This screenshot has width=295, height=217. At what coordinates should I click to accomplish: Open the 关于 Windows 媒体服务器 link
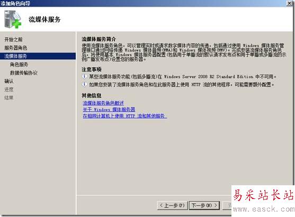pos(109,109)
